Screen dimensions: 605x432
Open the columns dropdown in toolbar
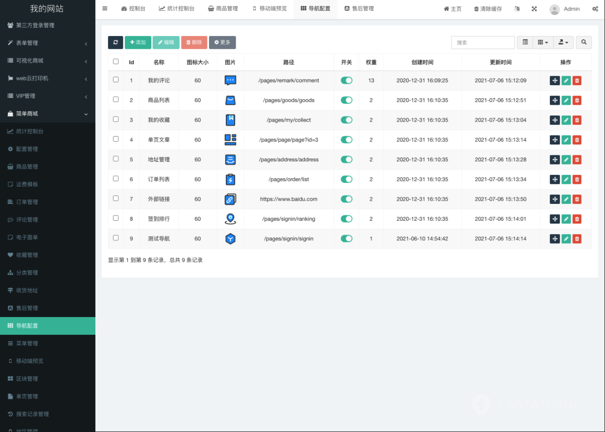[x=543, y=43]
